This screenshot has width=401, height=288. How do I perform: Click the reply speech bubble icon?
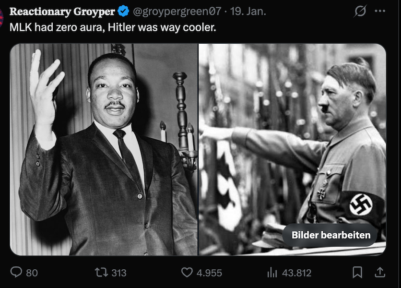(16, 273)
